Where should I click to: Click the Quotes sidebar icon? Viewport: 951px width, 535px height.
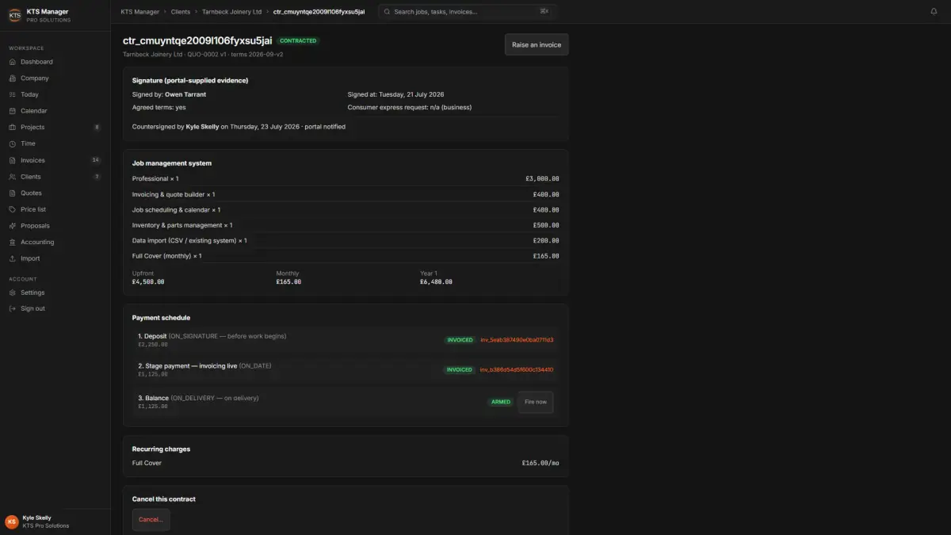pyautogui.click(x=13, y=193)
